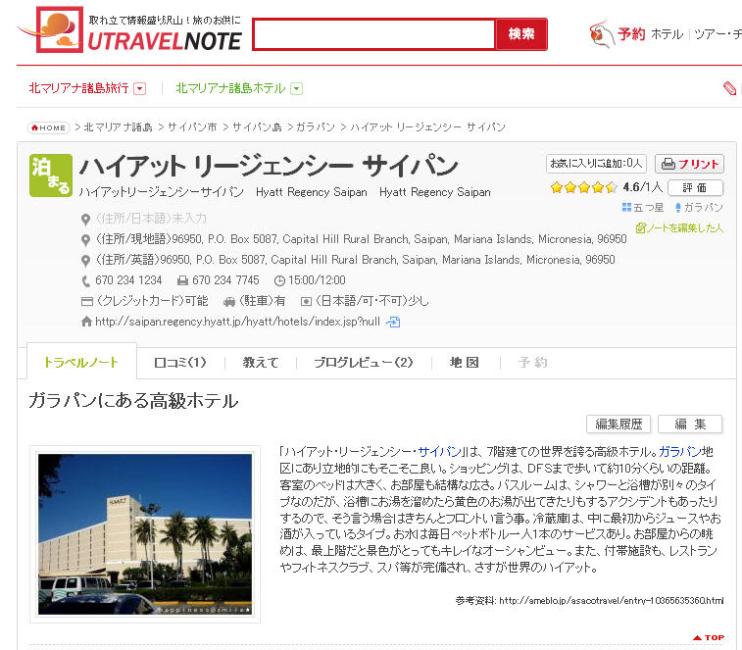742x650 pixels.
Task: Go to HOME via breadcrumb
Action: click(x=49, y=127)
